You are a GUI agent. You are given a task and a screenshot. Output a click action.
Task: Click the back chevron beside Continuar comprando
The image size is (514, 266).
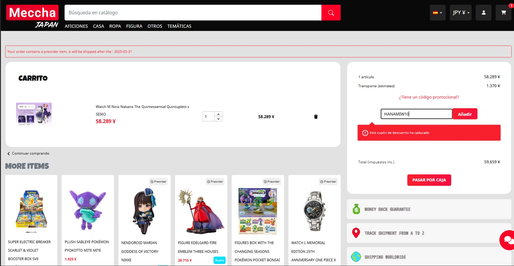click(9, 154)
